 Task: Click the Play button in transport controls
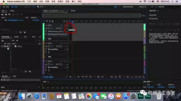click(x=70, y=77)
